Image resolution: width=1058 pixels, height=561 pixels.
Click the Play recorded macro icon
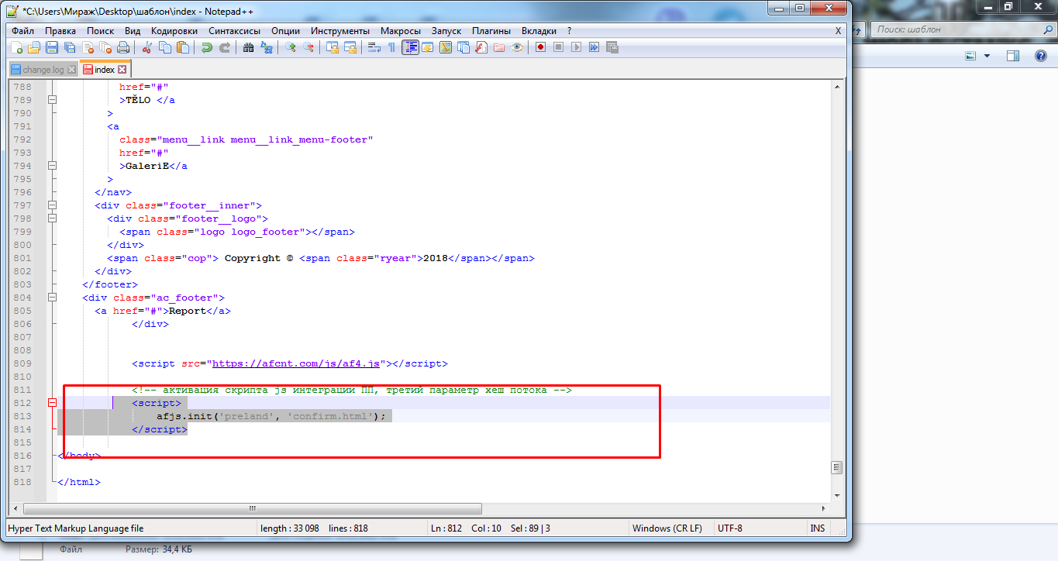pyautogui.click(x=576, y=47)
